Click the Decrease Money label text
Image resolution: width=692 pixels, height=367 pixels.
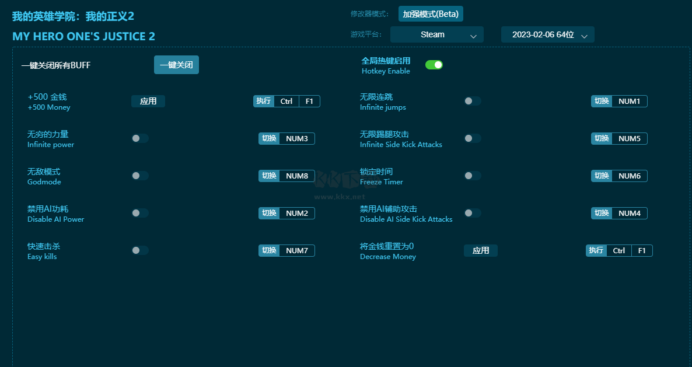point(388,257)
